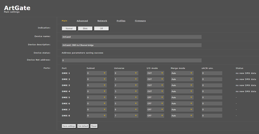Open DMX 3 Universe dropdown
This screenshot has width=259, height=134.
[x=126, y=85]
